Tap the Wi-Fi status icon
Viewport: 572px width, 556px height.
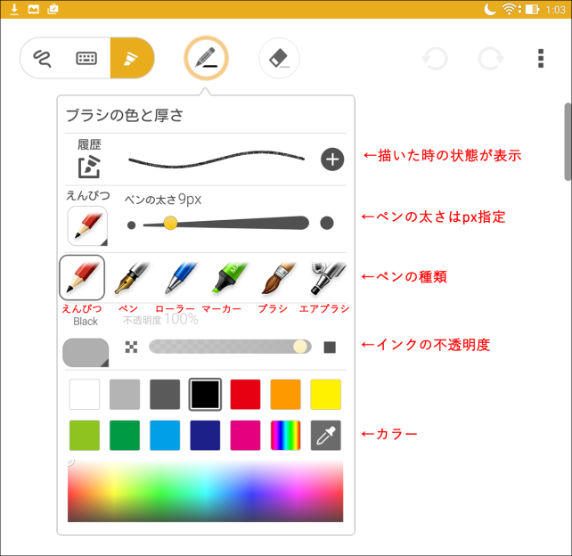pos(509,9)
